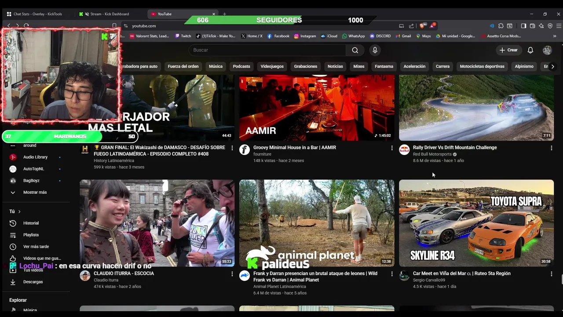Open the WhatsApp bookmark
The height and width of the screenshot is (317, 563).
tap(353, 36)
